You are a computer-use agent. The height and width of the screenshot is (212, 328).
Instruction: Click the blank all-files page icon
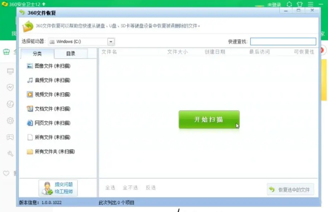pos(30,137)
